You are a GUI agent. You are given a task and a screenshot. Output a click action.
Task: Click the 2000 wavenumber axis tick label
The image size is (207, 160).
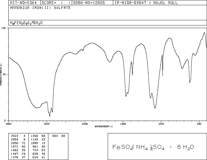85,124
